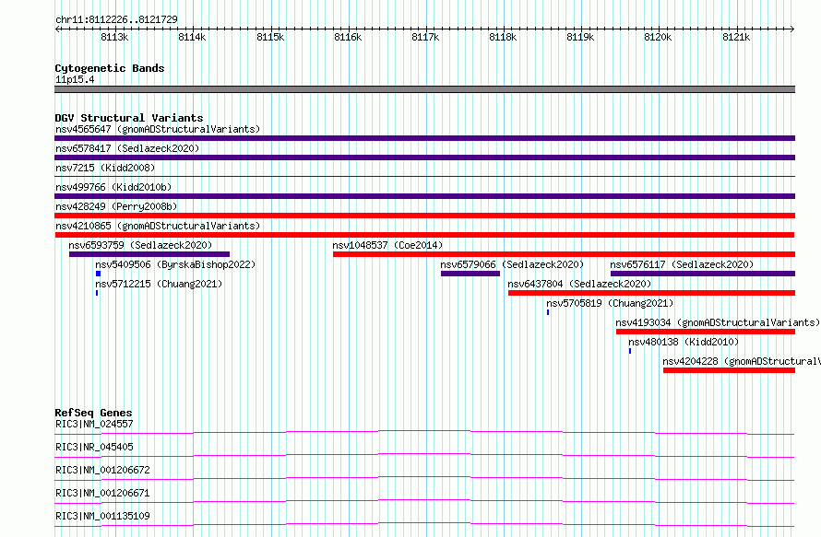The height and width of the screenshot is (537, 821).
Task: Open the RIC3|NM_001206671 transcript line
Action: point(424,501)
